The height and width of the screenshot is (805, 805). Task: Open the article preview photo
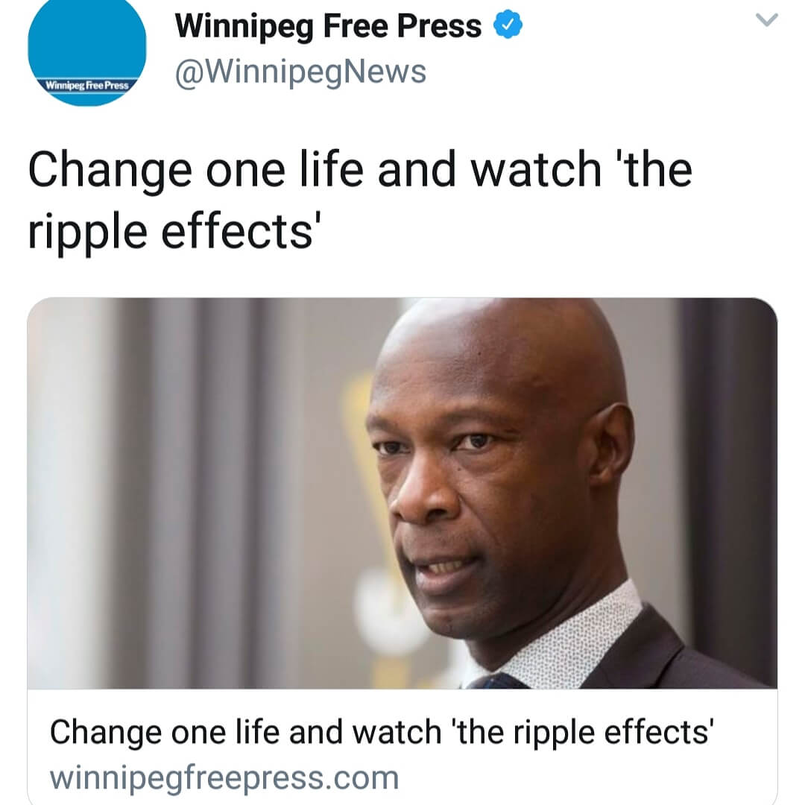(x=402, y=493)
